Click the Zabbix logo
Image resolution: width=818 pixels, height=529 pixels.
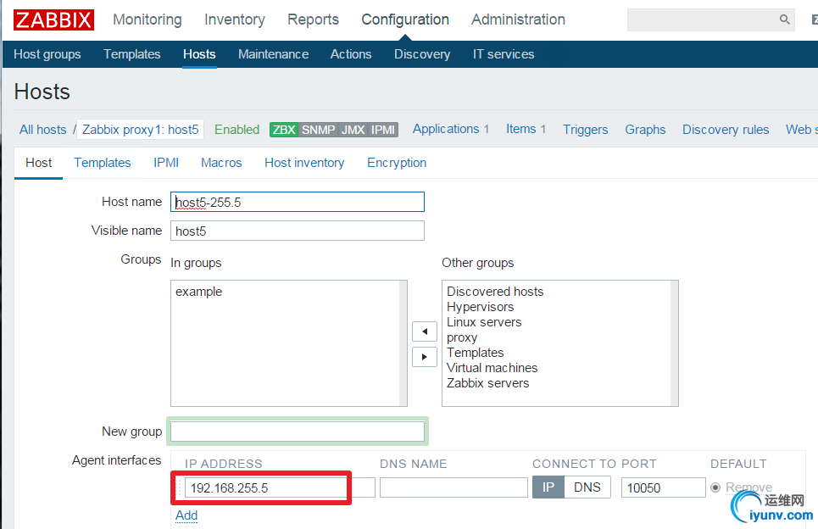point(53,19)
